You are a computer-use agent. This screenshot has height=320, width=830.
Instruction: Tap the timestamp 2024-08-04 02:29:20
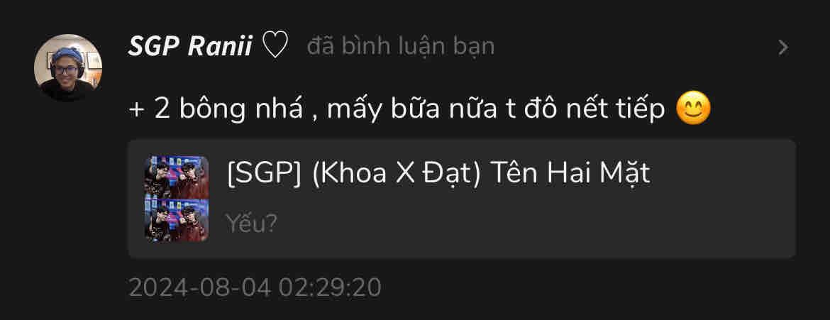point(255,287)
